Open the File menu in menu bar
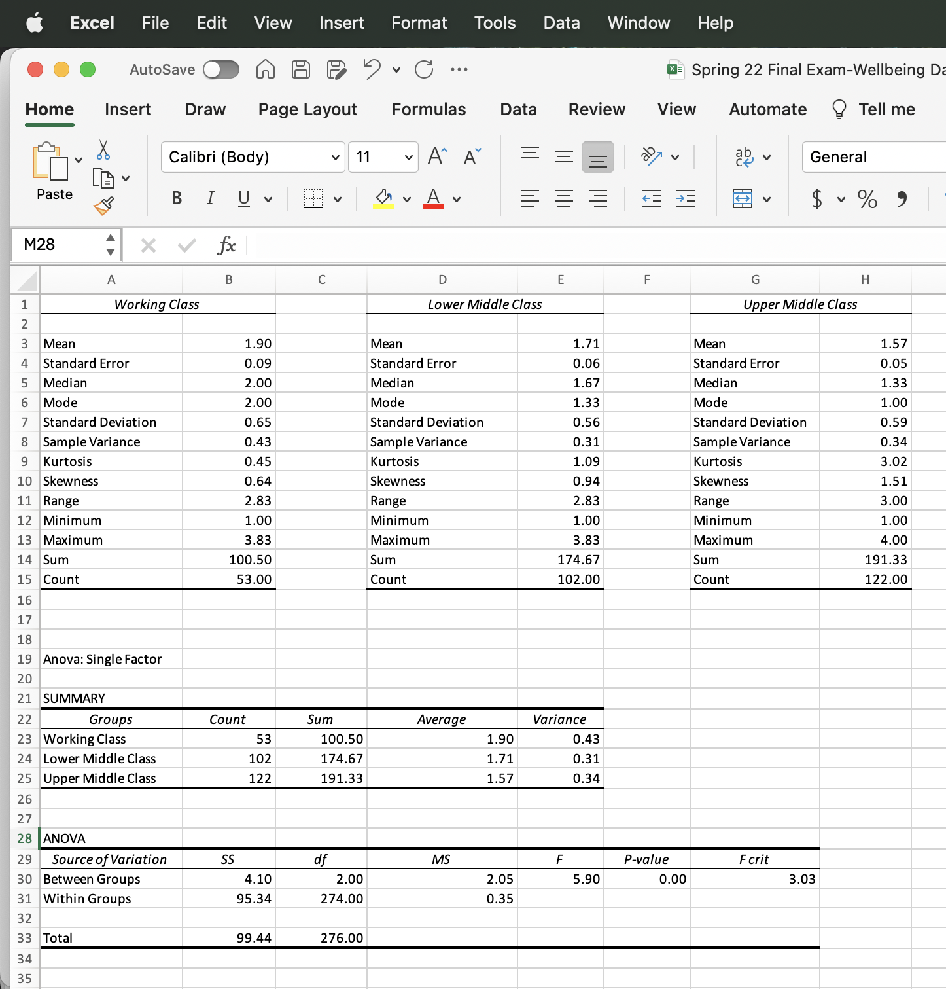The width and height of the screenshot is (946, 989). (x=155, y=23)
